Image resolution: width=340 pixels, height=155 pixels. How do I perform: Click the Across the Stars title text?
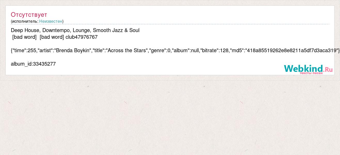[127, 51]
